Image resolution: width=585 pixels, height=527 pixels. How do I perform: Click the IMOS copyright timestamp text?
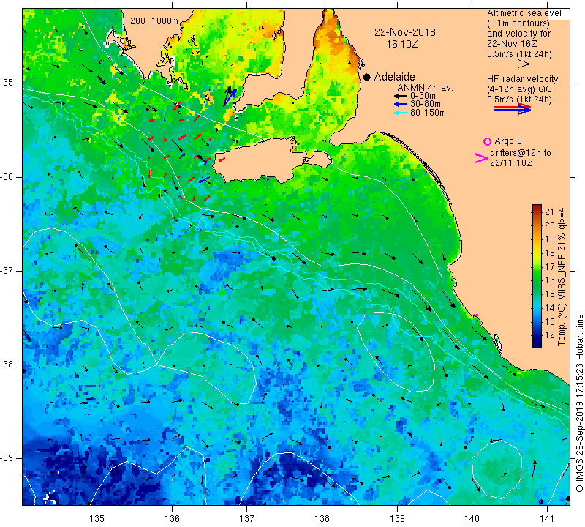[579, 403]
